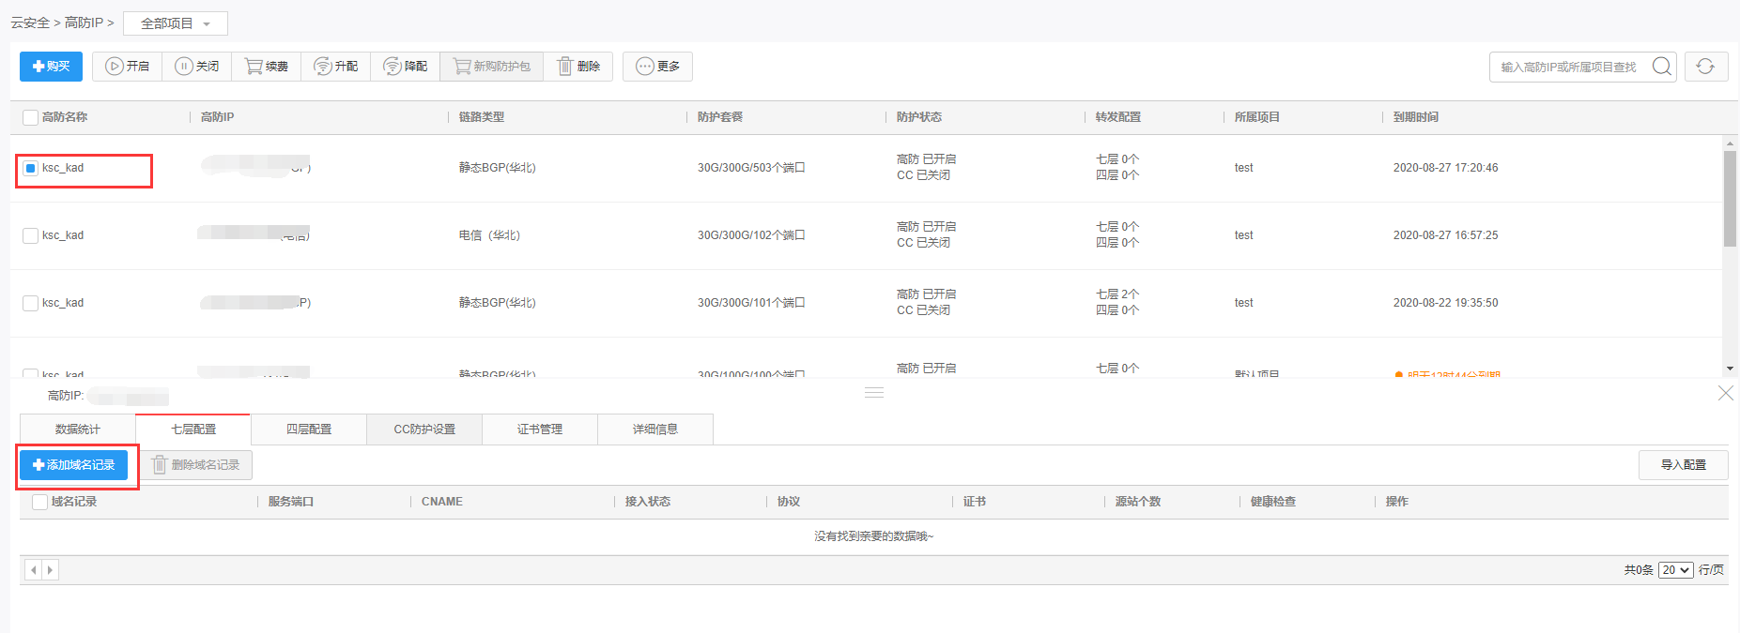The width and height of the screenshot is (1740, 633).
Task: Click the 新购防护包 button
Action: [x=492, y=67]
